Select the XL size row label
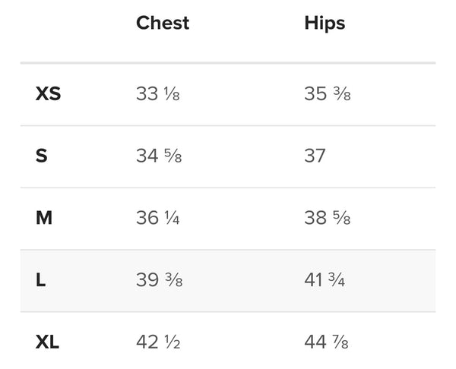 [x=47, y=342]
